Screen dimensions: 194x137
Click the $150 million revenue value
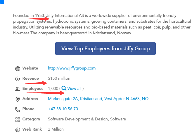pyautogui.click(x=59, y=78)
